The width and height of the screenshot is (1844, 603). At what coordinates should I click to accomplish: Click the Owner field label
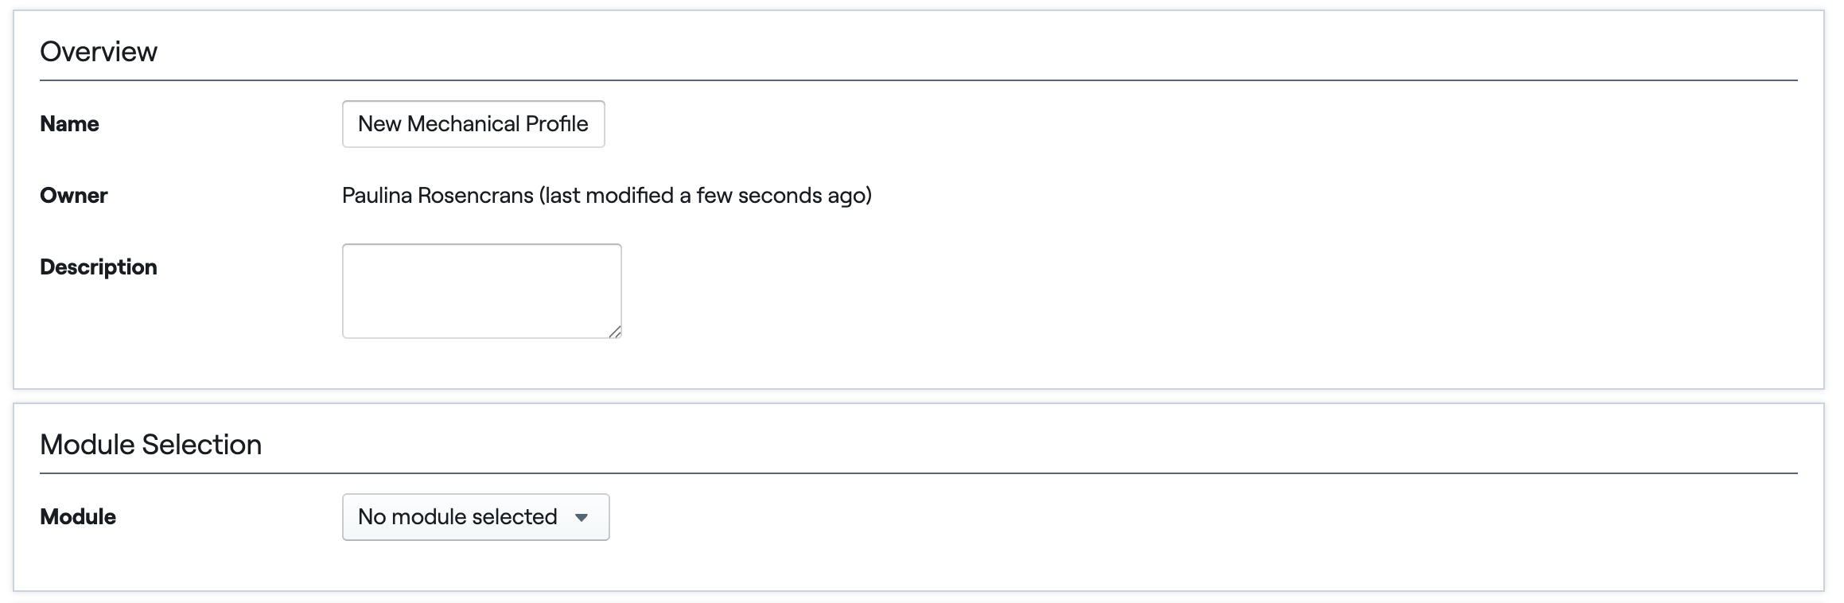[74, 196]
